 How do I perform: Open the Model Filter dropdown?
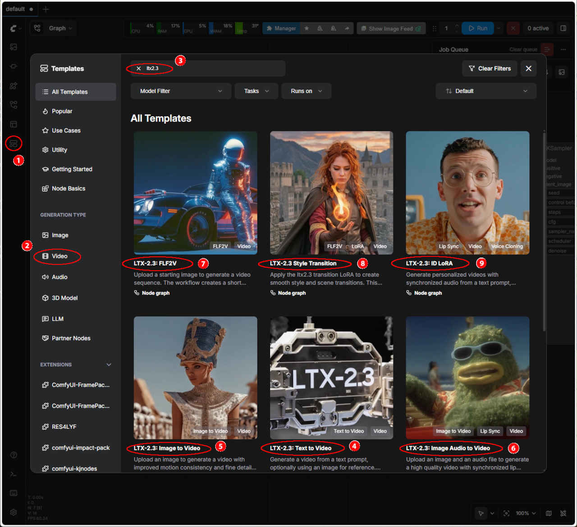coord(181,91)
